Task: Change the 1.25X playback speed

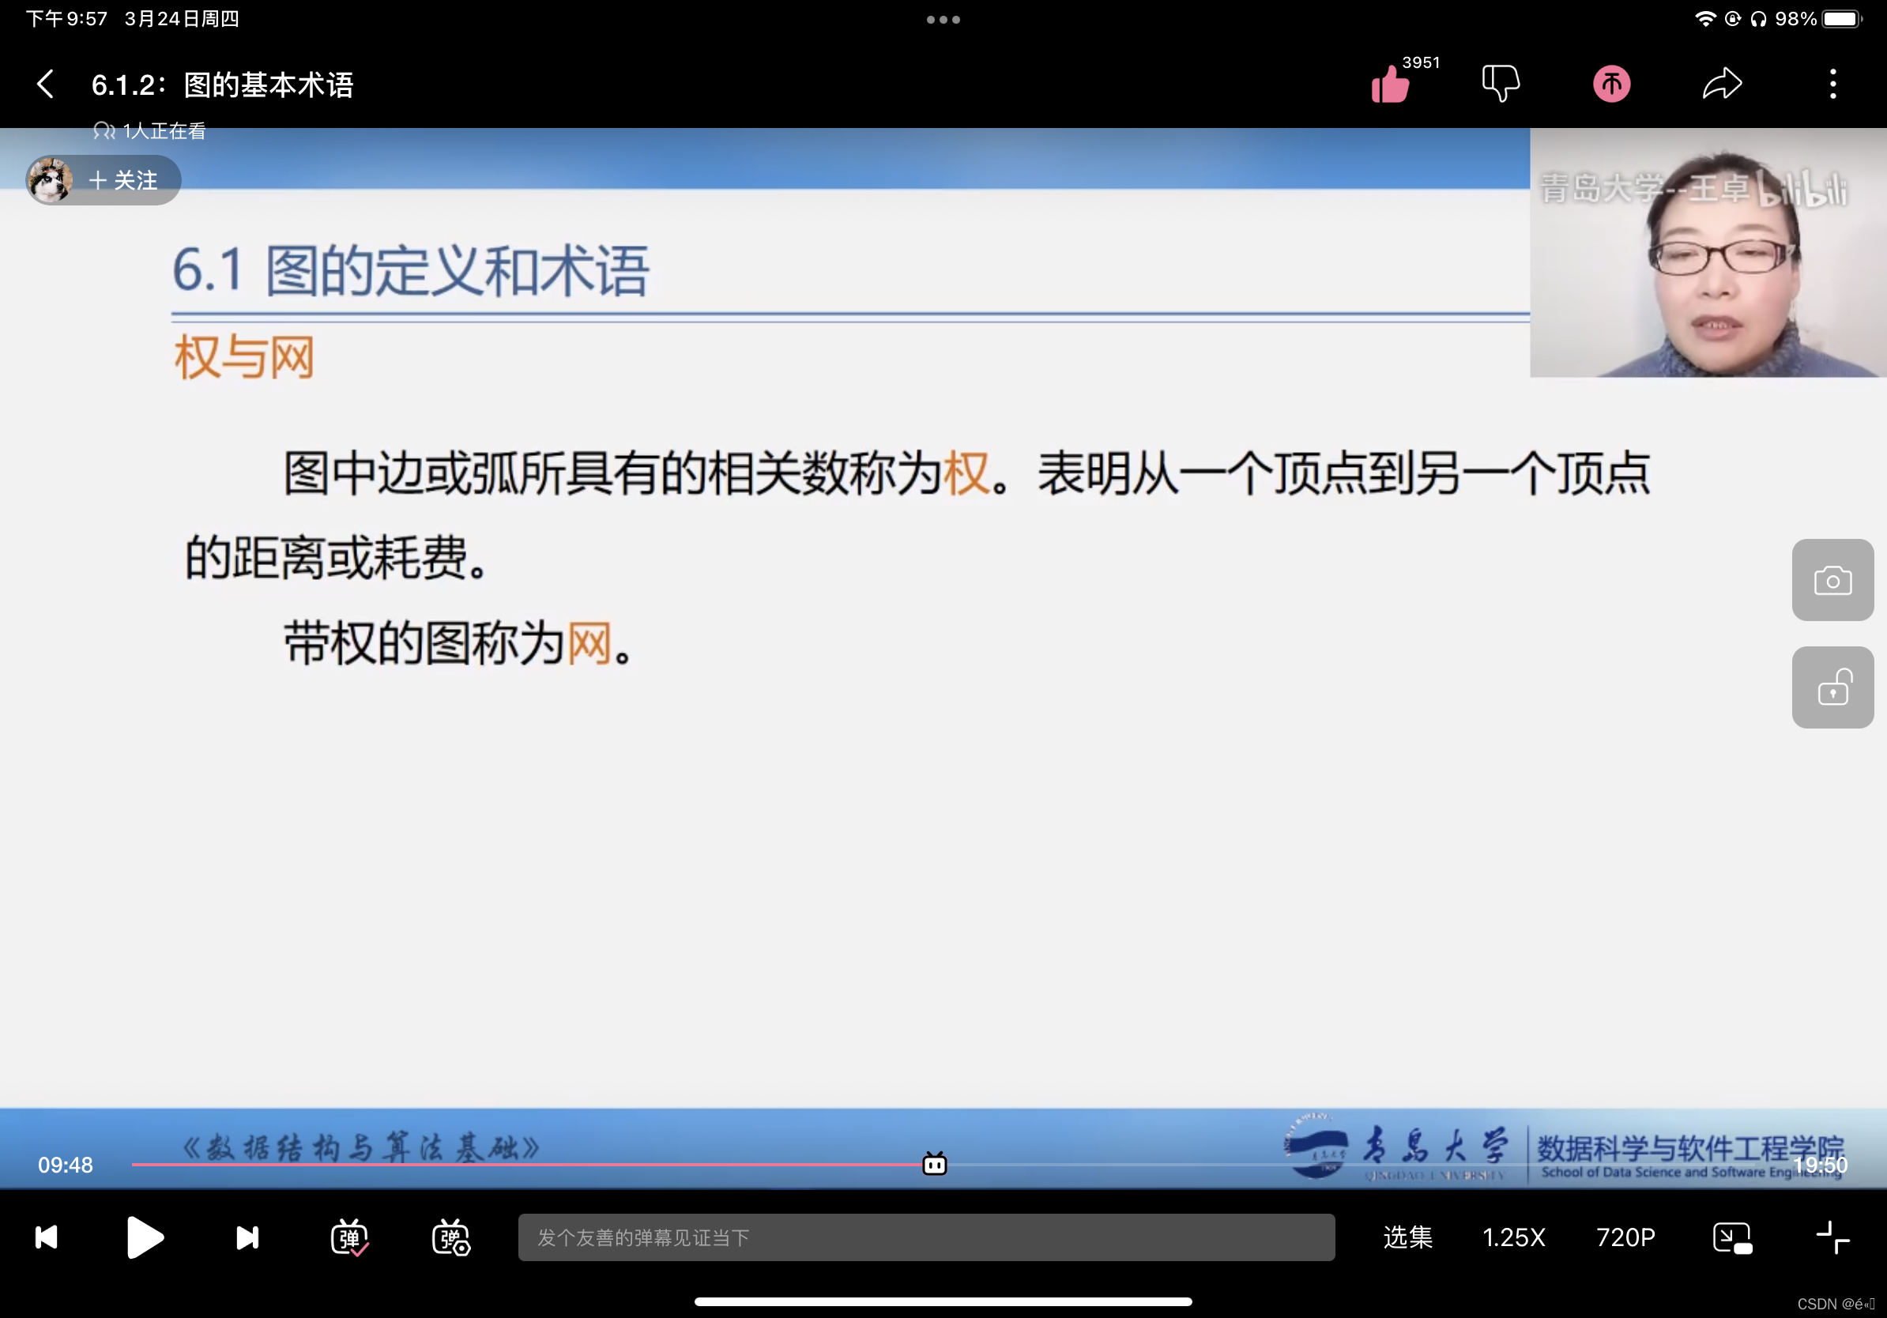Action: click(1513, 1237)
